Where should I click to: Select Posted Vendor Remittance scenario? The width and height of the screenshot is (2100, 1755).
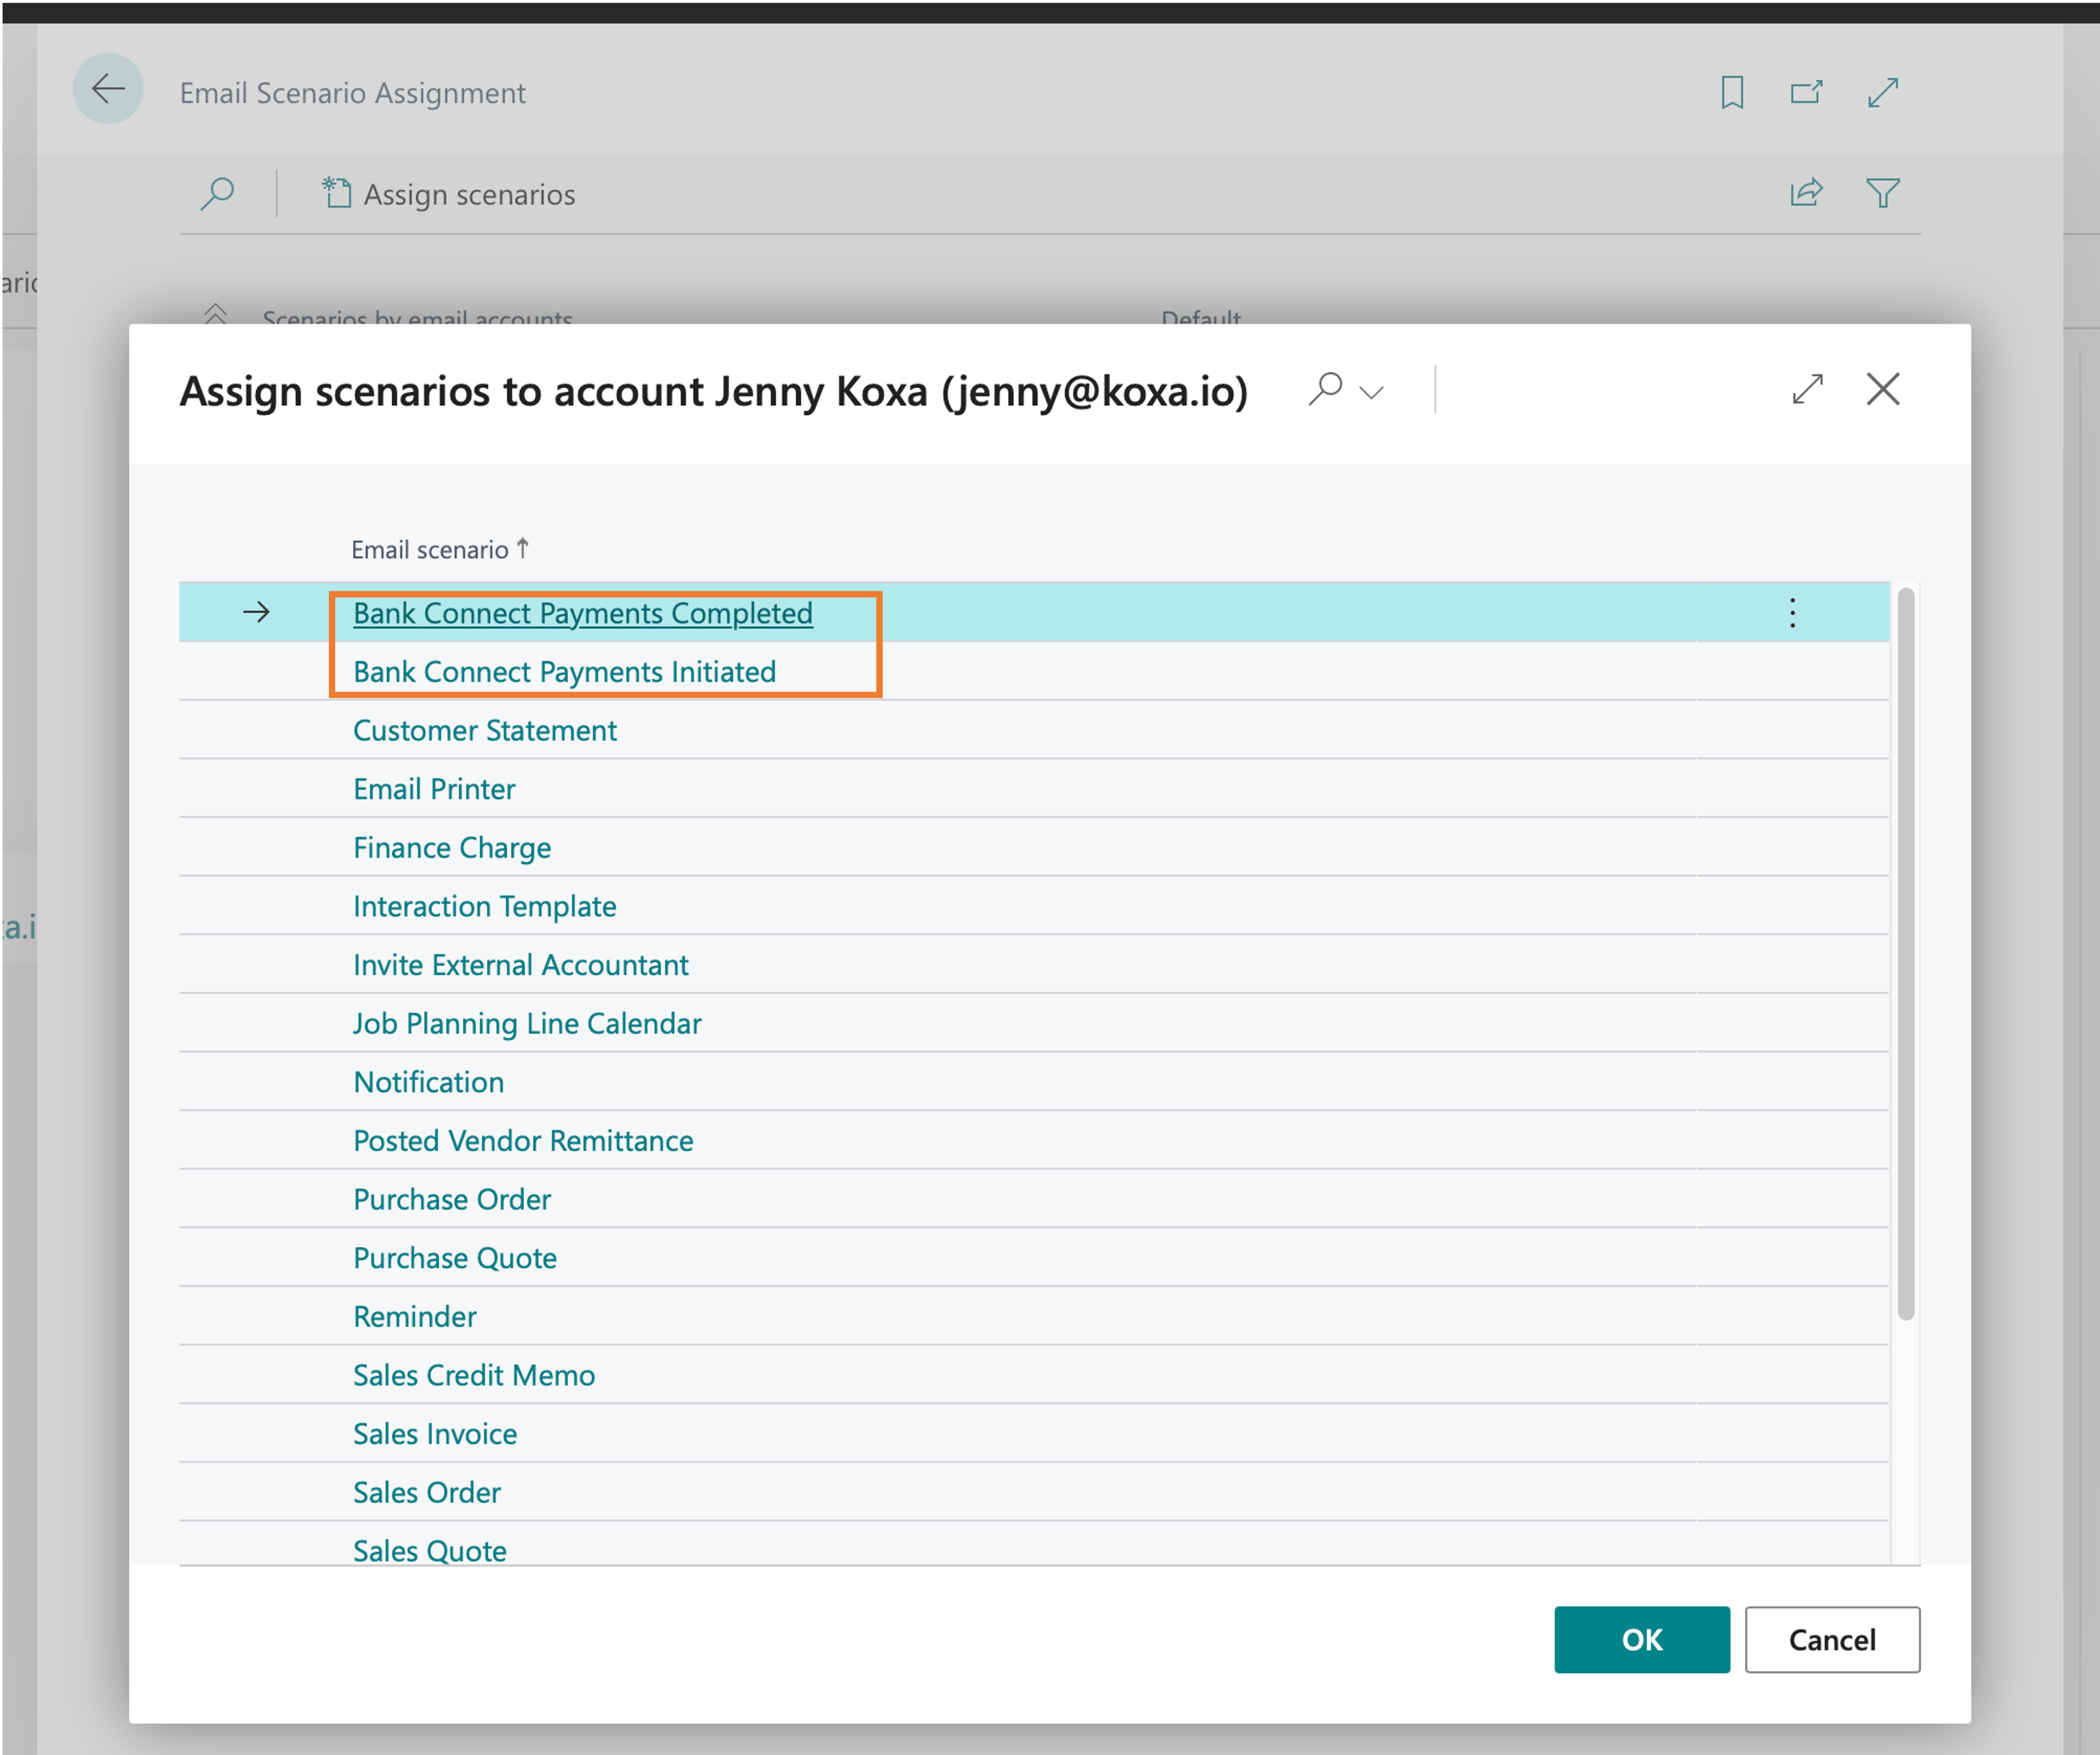523,1141
